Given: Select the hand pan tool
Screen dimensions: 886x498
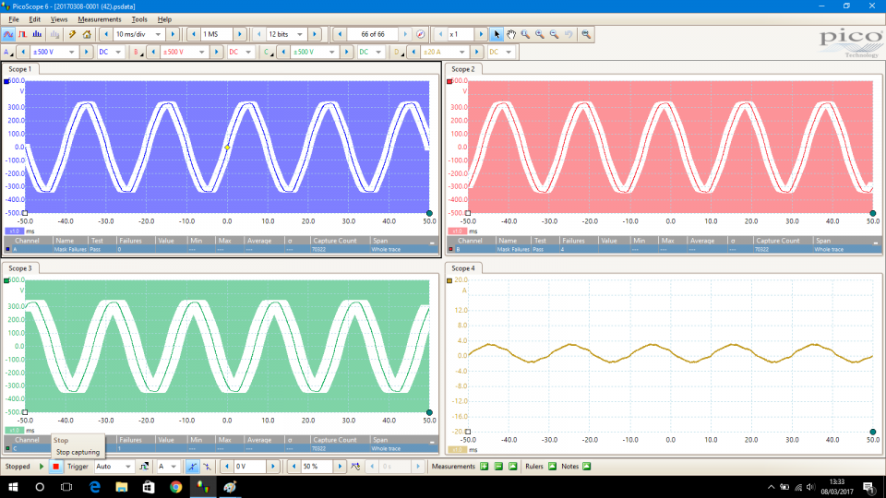Looking at the screenshot, I should click(510, 34).
